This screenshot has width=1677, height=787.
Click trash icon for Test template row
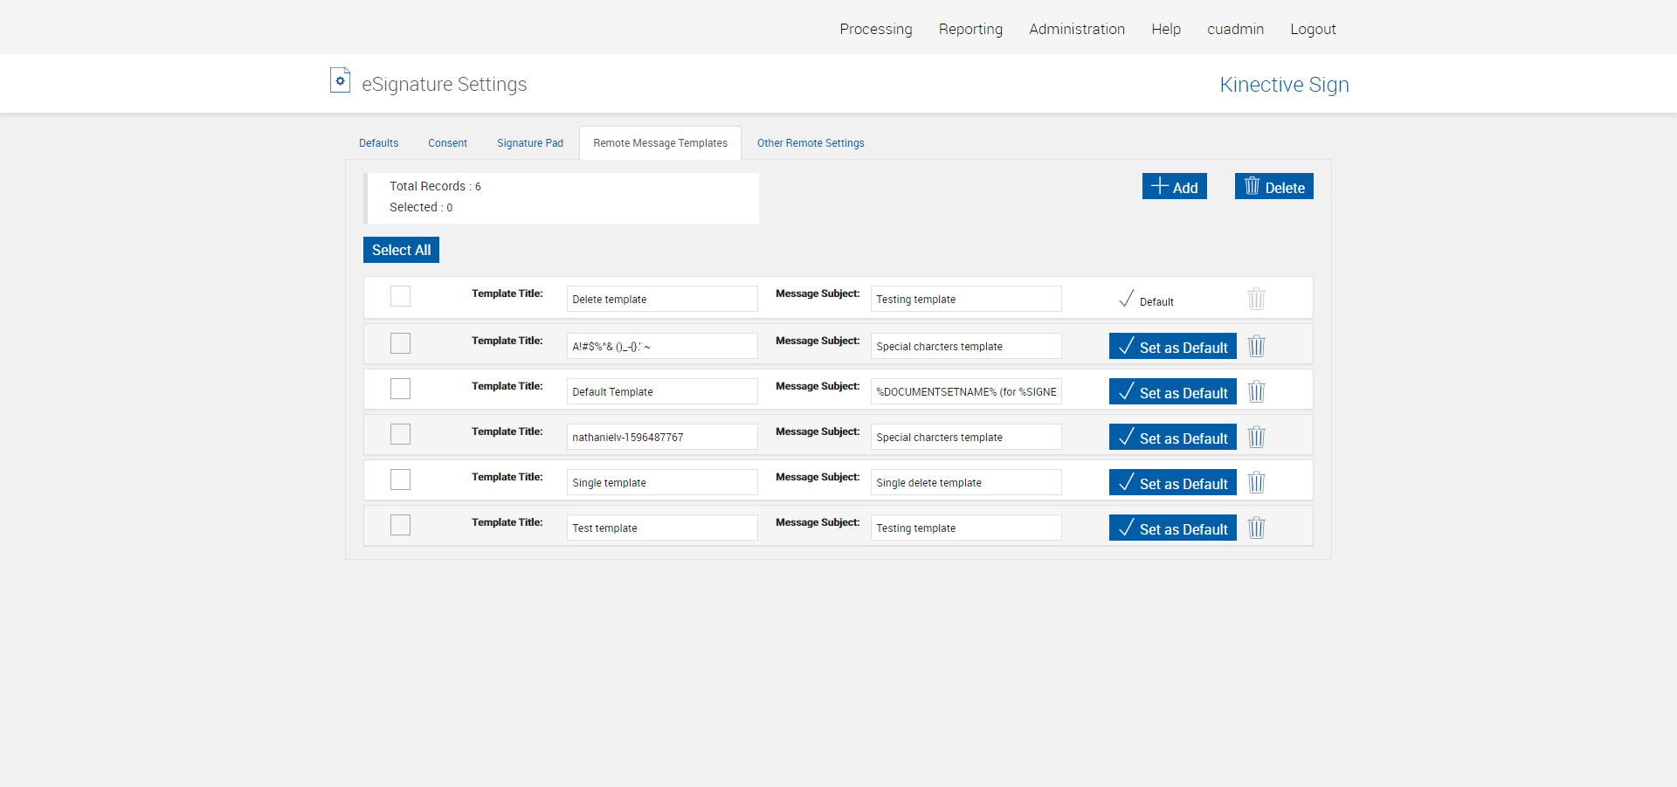(1256, 528)
